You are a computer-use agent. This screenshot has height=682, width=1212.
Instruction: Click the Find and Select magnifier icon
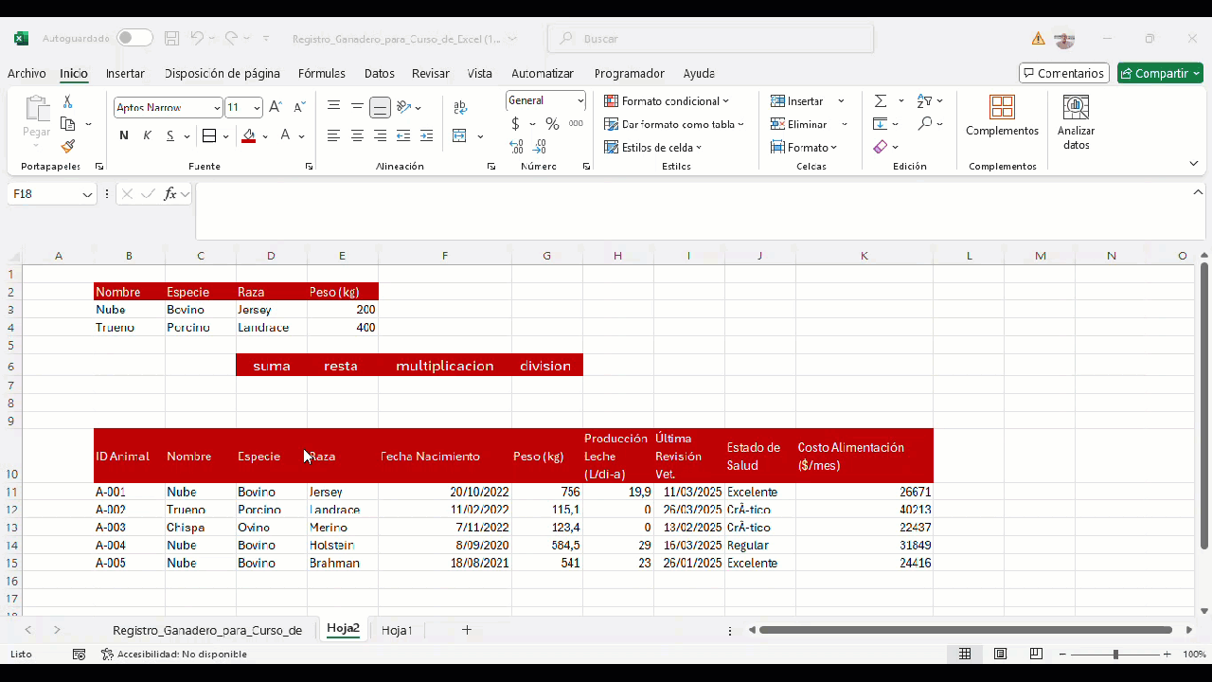click(x=925, y=124)
